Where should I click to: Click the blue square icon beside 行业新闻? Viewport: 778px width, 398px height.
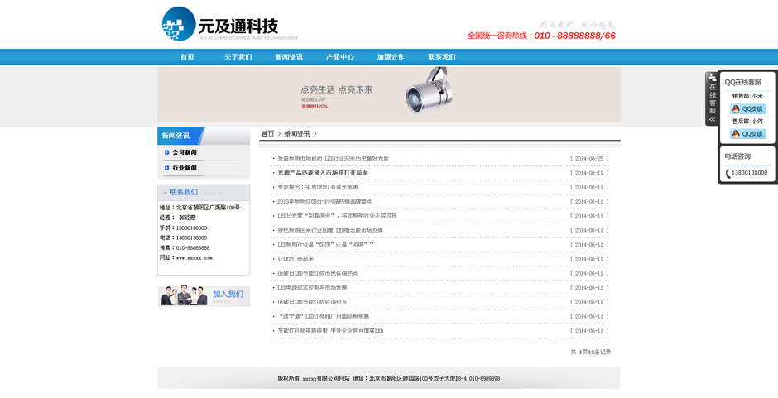point(166,168)
